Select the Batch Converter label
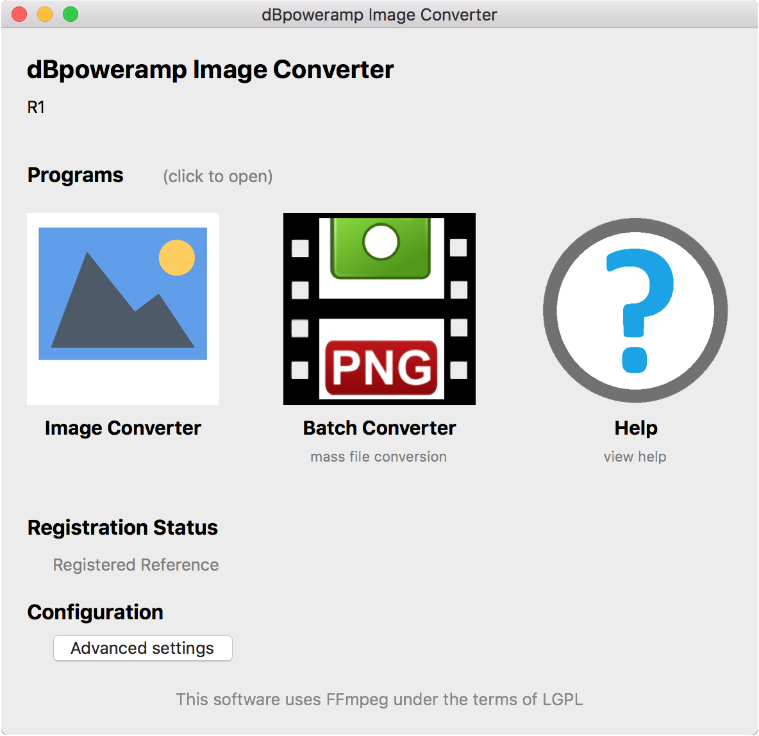 [378, 428]
